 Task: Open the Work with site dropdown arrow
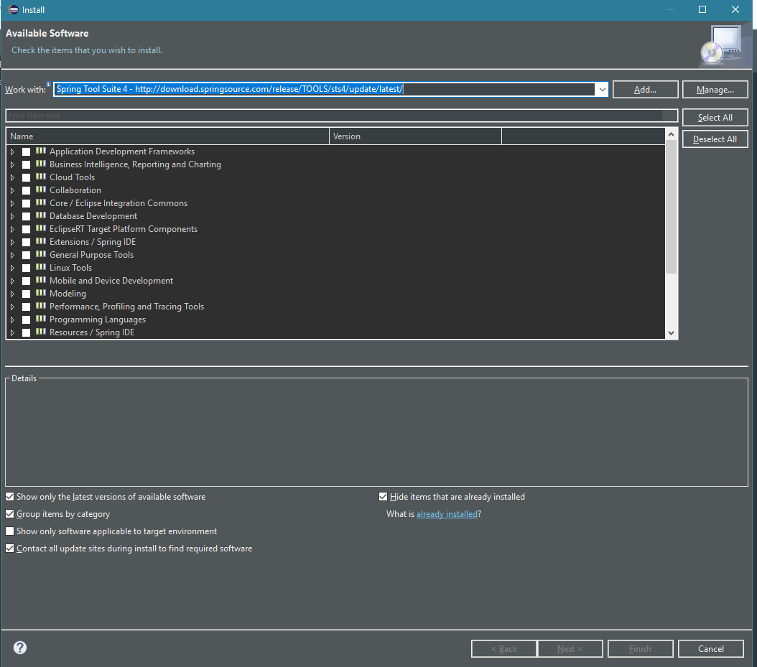602,89
